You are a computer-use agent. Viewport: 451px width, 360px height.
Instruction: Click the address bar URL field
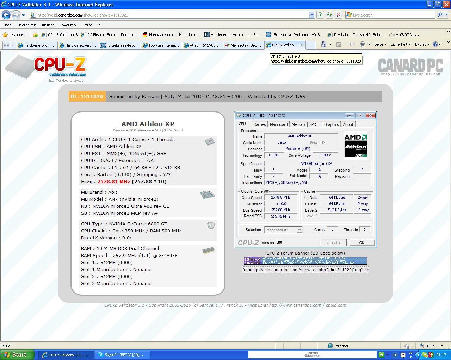point(169,15)
